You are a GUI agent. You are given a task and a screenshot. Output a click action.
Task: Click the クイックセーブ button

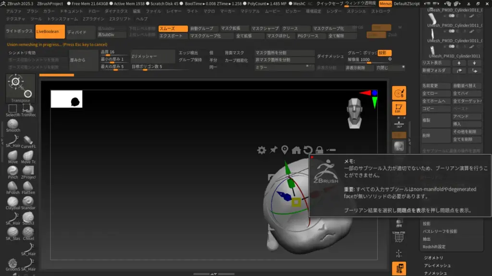(x=330, y=3)
